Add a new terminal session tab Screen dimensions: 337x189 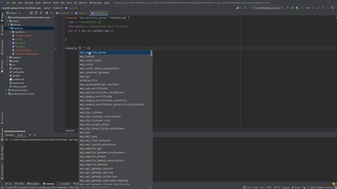click(x=30, y=135)
